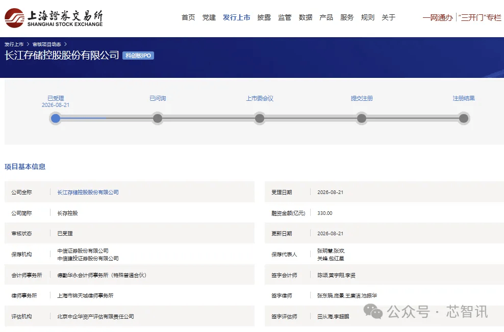Open the 数据 menu item
504x332 pixels.
tap(306, 17)
